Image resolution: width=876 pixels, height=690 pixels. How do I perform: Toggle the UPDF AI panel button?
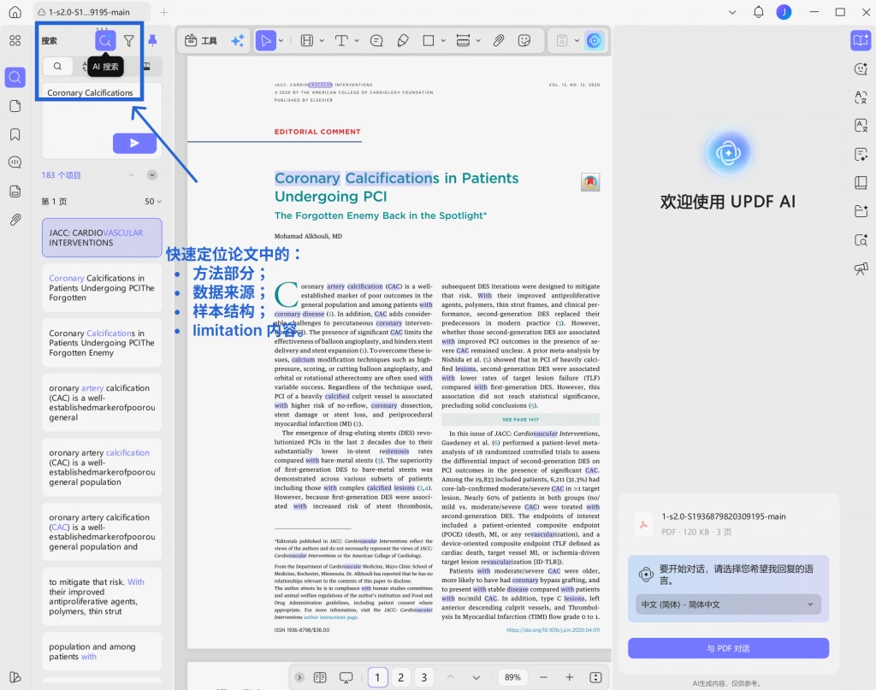click(x=861, y=40)
